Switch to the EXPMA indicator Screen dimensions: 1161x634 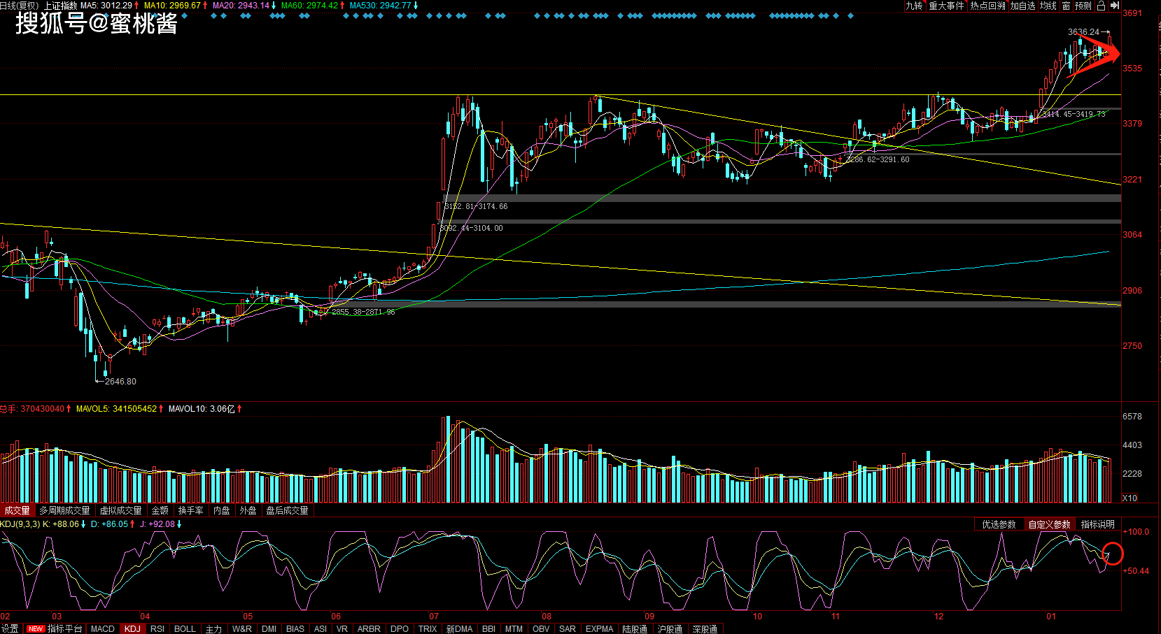(599, 629)
